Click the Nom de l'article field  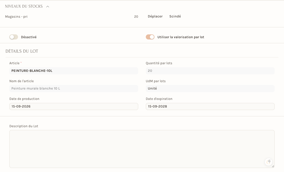(x=74, y=89)
